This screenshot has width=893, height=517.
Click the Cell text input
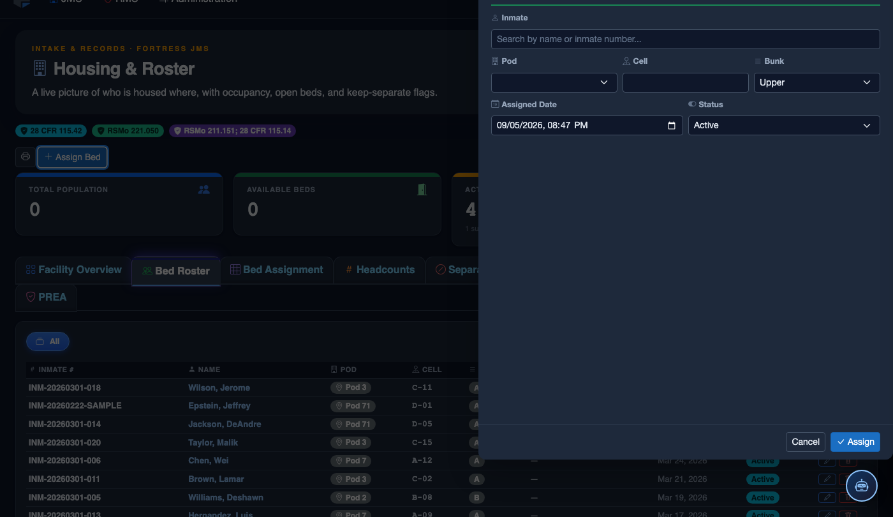[x=686, y=83]
